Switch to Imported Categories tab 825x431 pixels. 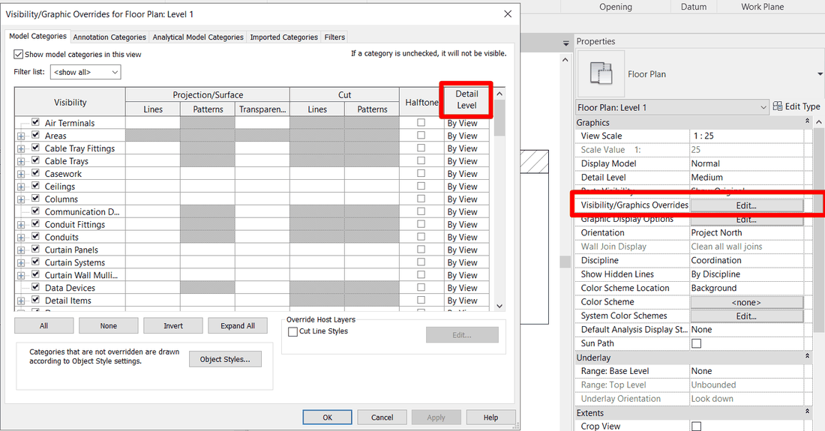tap(283, 37)
